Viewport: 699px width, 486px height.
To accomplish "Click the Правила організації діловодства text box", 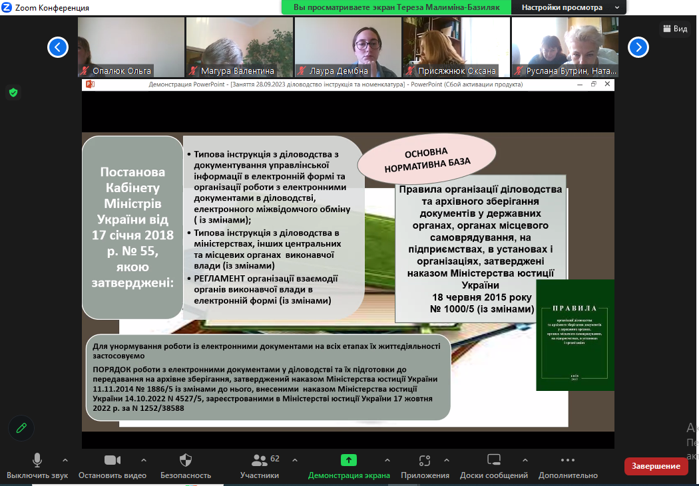I will (481, 249).
